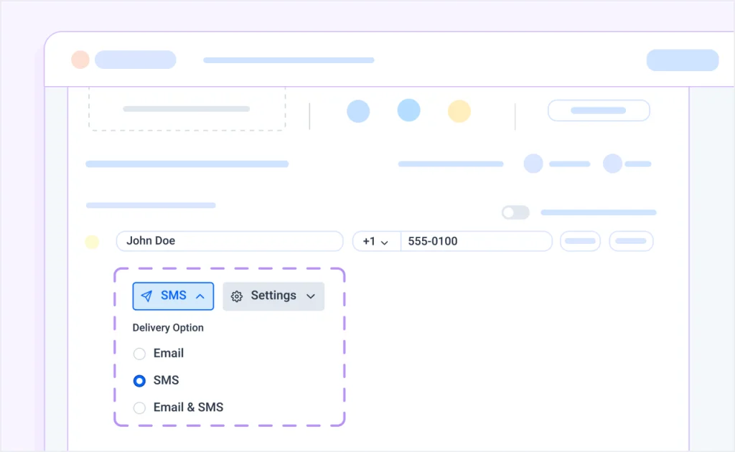Click the 555-0100 phone number field
Screen dimensions: 735x452
(x=476, y=241)
